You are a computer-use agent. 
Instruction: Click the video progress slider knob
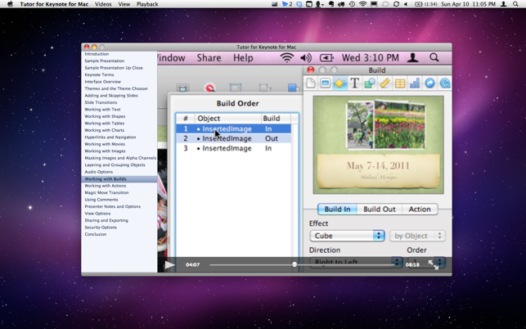click(294, 264)
